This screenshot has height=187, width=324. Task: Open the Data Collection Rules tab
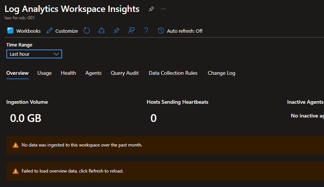[173, 73]
